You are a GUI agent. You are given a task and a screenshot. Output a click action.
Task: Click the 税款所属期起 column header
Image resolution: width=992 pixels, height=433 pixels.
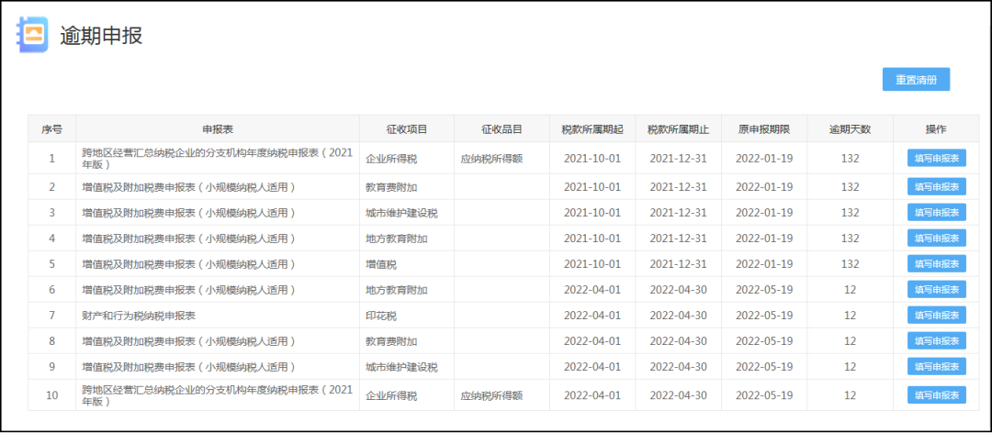tap(592, 129)
